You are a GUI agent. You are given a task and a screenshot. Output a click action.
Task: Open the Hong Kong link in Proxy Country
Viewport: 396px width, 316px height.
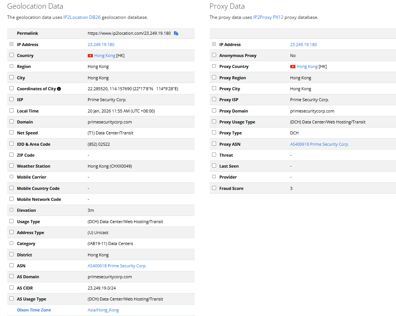pyautogui.click(x=307, y=66)
